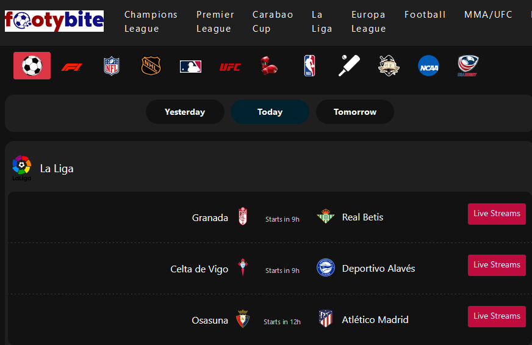Select the USA Rugby eagle icon

tap(468, 65)
